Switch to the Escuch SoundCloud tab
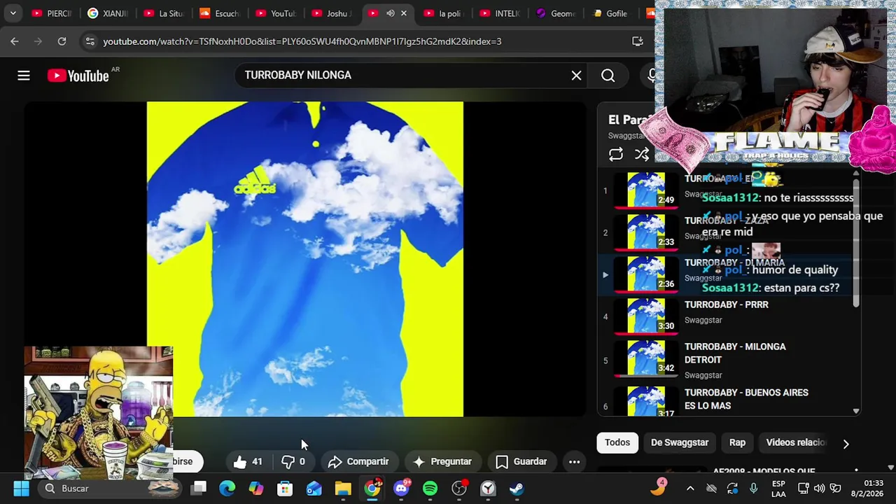Viewport: 896px width, 504px height. pos(219,13)
